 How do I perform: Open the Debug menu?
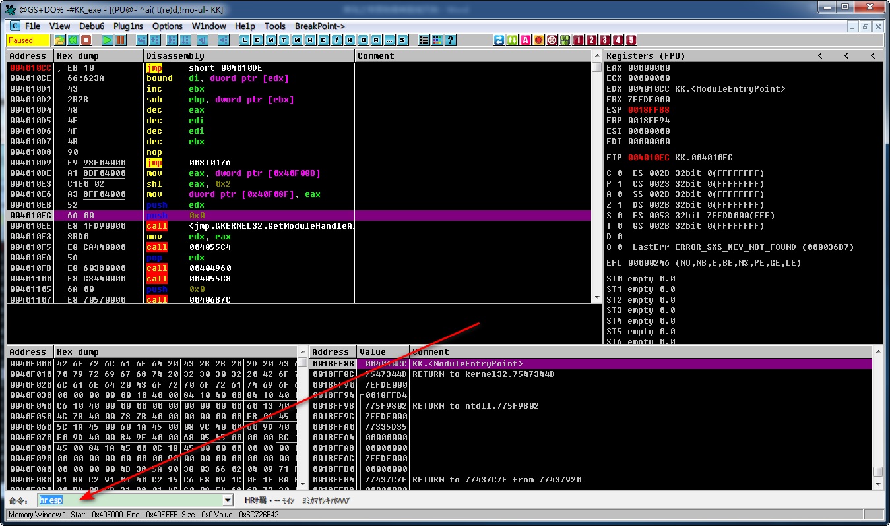pyautogui.click(x=92, y=26)
